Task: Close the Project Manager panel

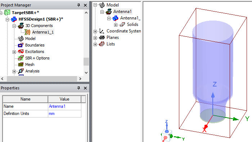Action: (x=85, y=5)
